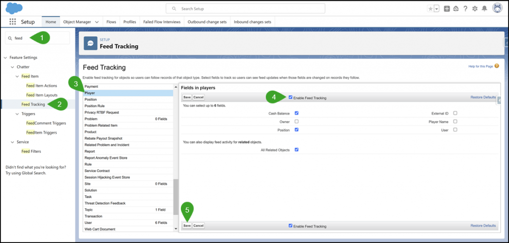
Task: Collapse the Chatter tree node
Action: point(12,67)
